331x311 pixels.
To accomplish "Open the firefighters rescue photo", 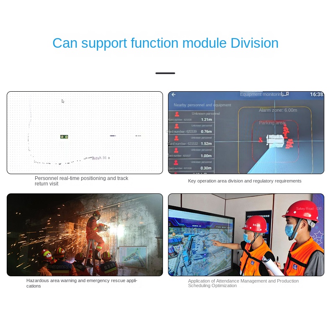I will click(85, 235).
